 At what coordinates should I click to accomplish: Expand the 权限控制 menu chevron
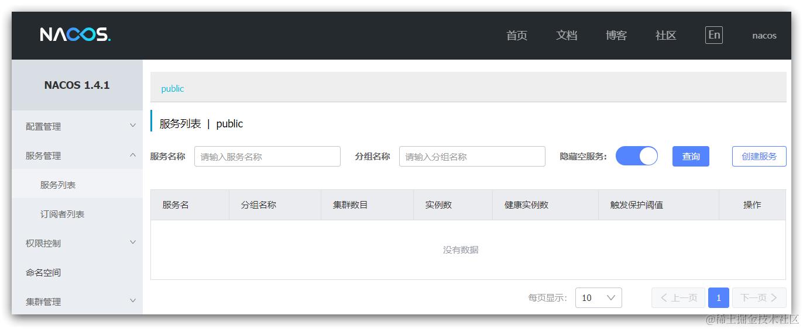tap(133, 243)
